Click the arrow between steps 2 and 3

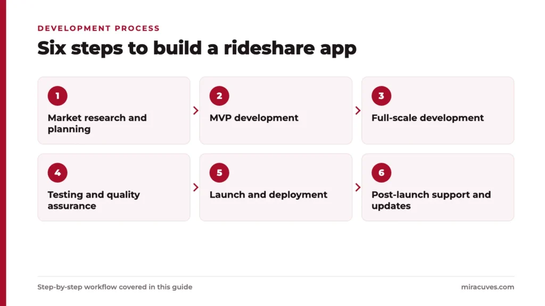pos(358,110)
